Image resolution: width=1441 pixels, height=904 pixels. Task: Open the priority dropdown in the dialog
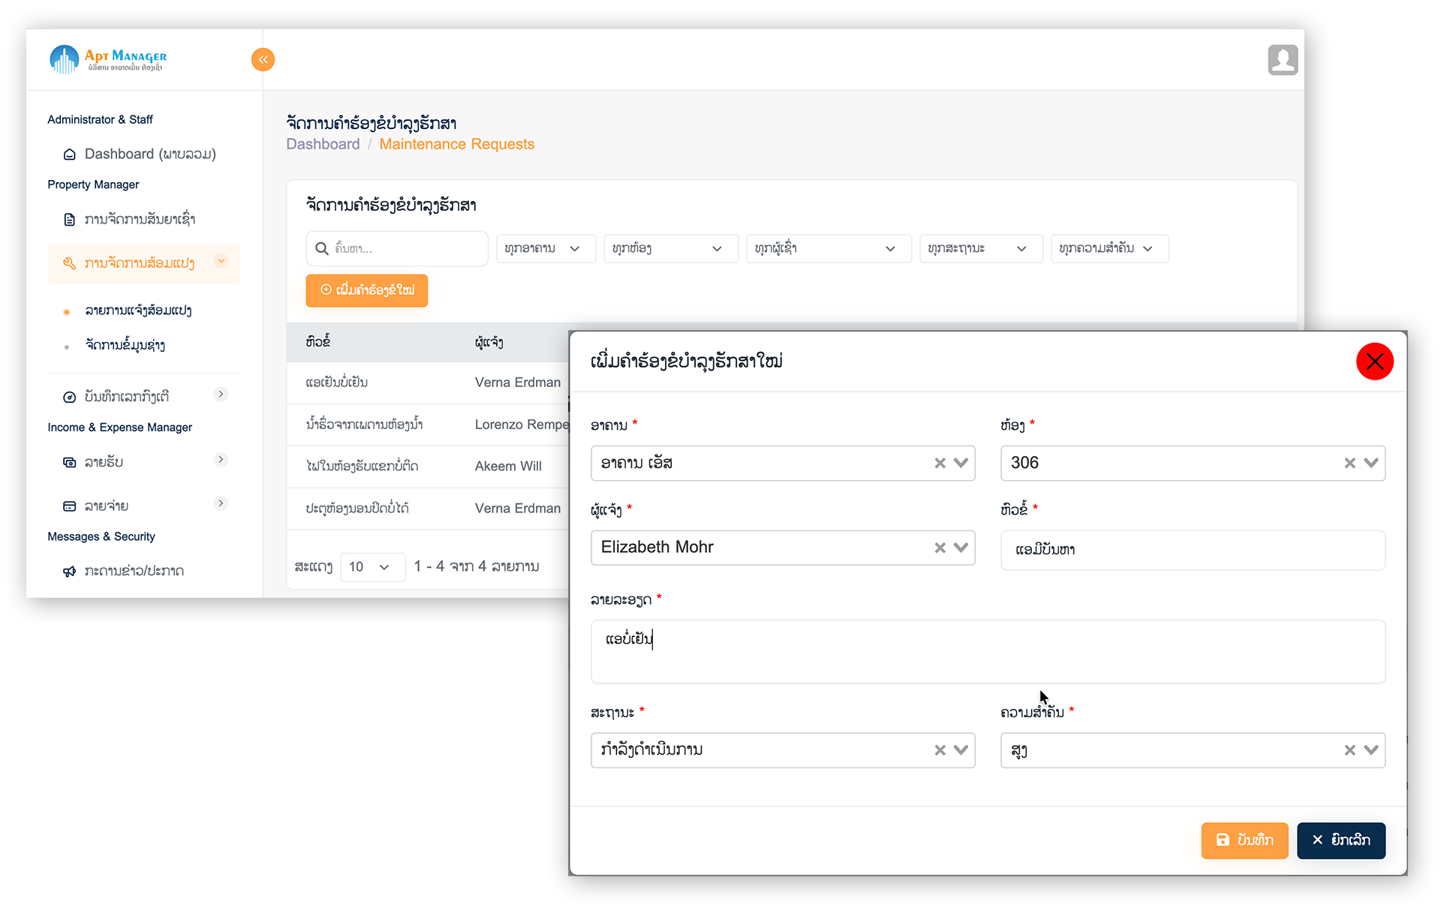pyautogui.click(x=1370, y=750)
